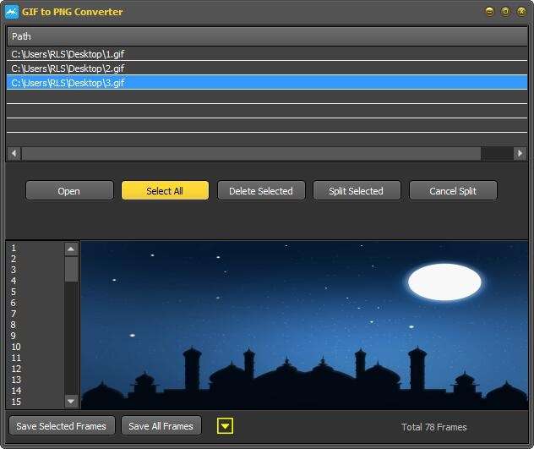The image size is (534, 449).
Task: Click the Select All button
Action: (x=165, y=190)
